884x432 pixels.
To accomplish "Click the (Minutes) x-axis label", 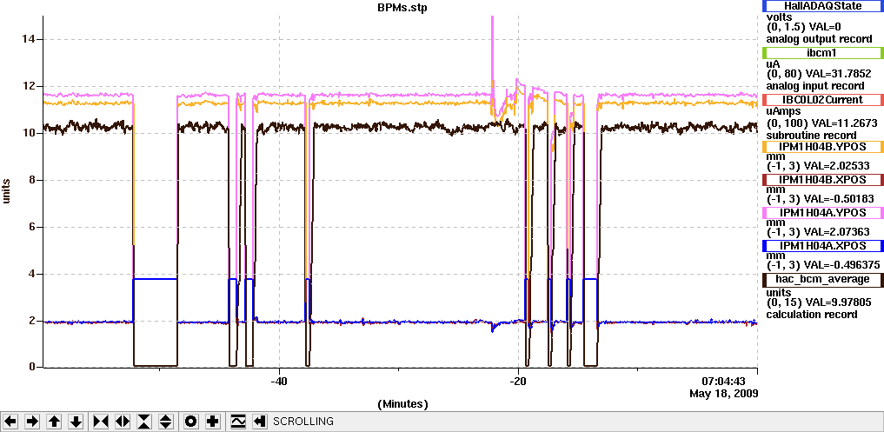I will click(402, 404).
